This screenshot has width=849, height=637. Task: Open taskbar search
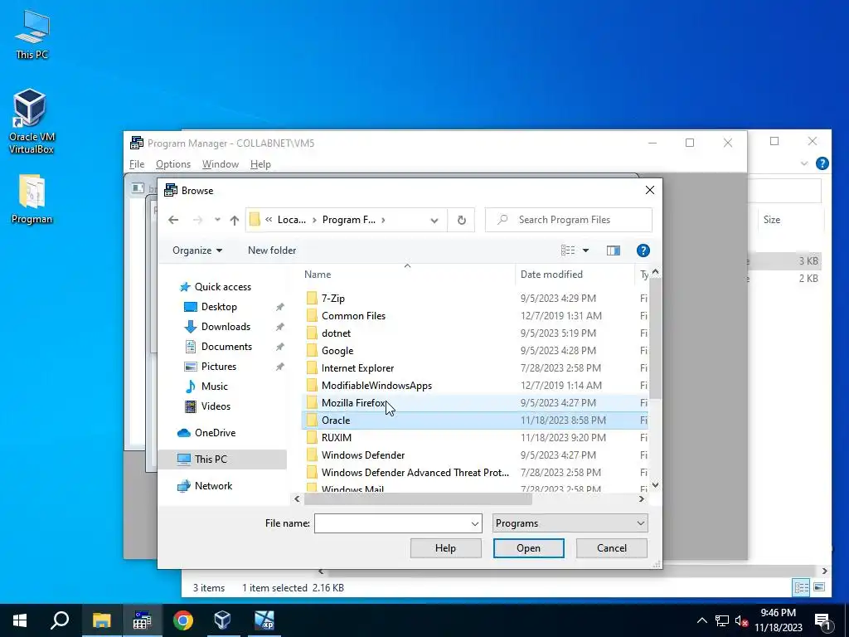[60, 620]
